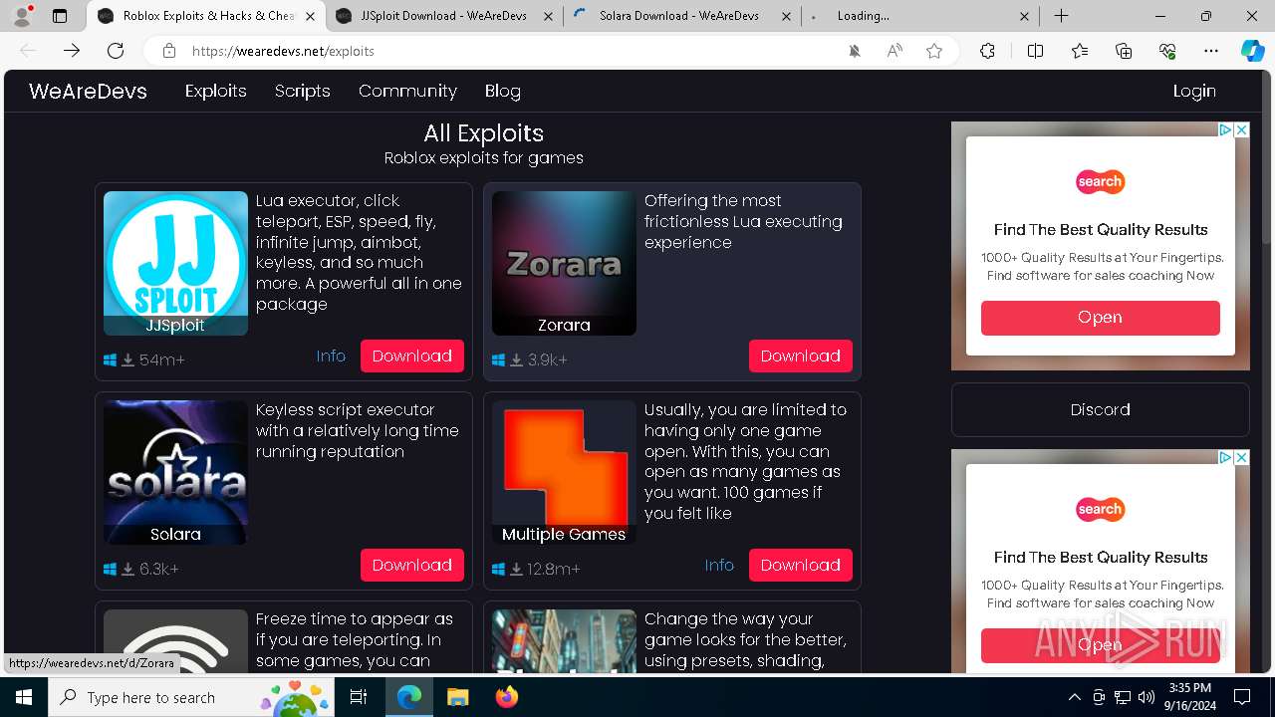Select the Solara thumbnail image

pyautogui.click(x=175, y=472)
